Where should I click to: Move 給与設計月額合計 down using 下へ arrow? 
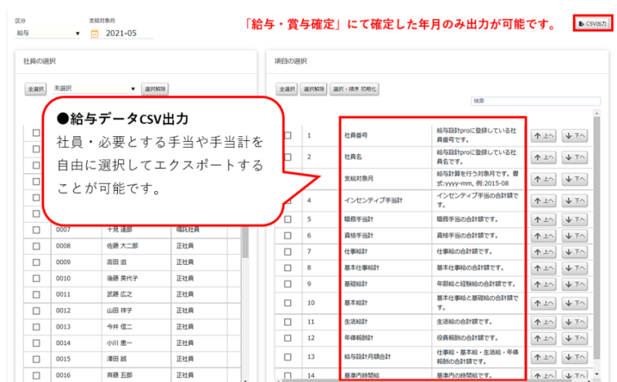coord(574,357)
